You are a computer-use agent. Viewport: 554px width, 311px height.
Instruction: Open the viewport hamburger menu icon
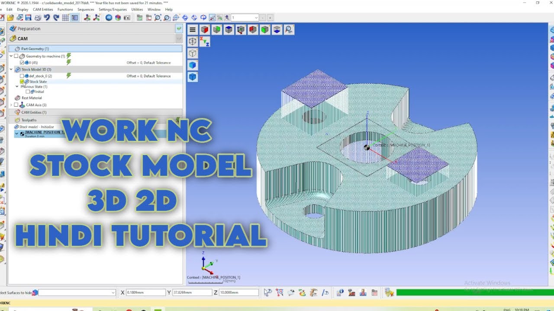tap(193, 30)
